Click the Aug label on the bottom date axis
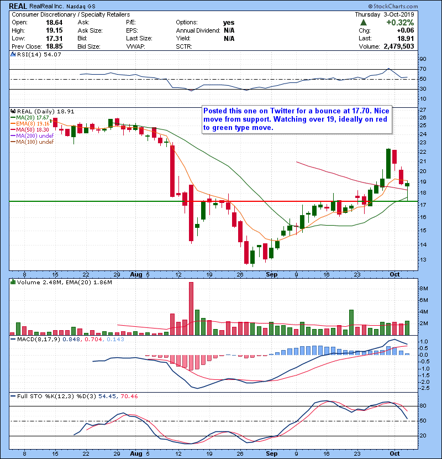This screenshot has height=459, width=442. [x=136, y=453]
